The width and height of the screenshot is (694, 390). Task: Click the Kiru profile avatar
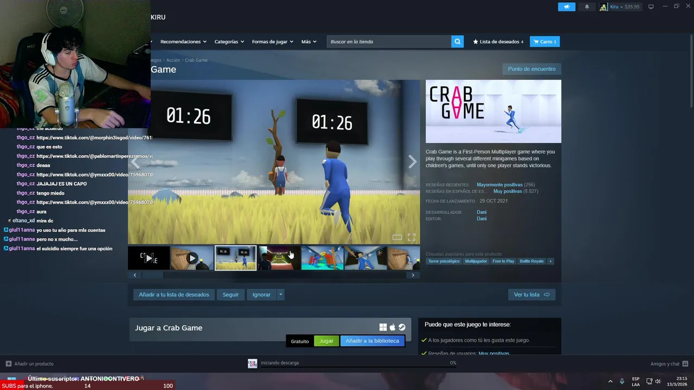(603, 7)
